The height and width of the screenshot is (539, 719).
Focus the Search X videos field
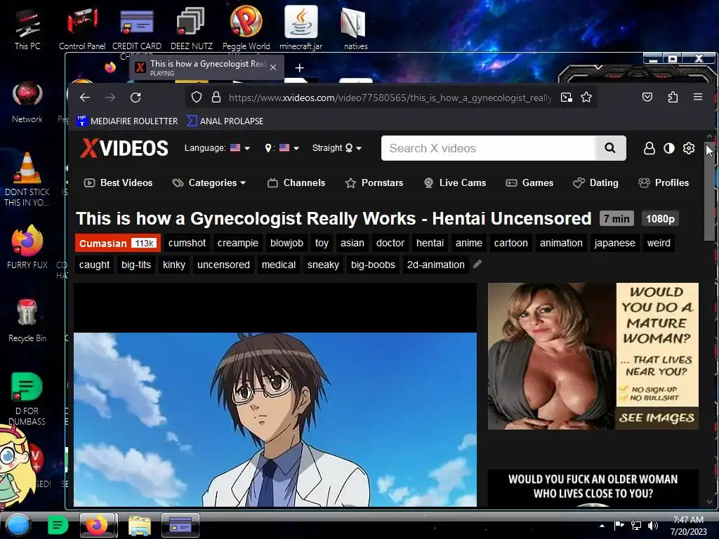(488, 148)
